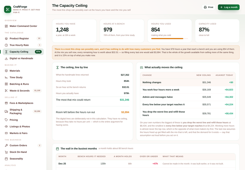Open Listings & Photos

[x=23, y=127]
